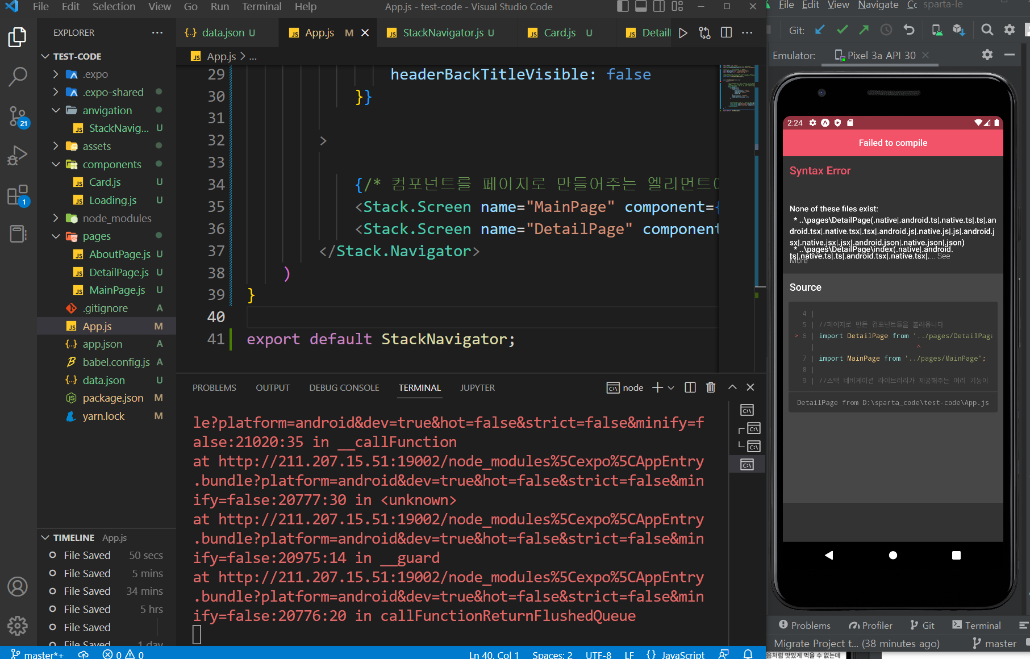Tap the Android back button on the emulator

pos(829,555)
